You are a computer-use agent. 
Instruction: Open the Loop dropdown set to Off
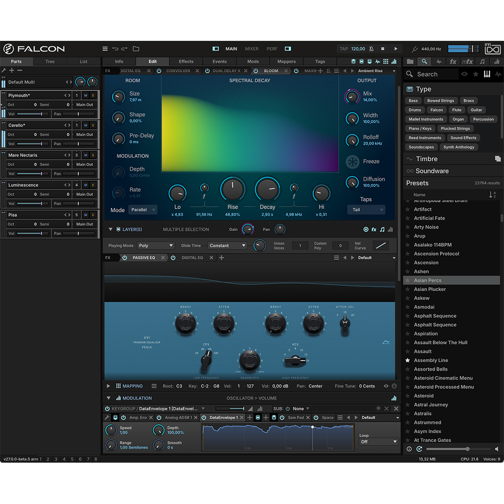379,442
